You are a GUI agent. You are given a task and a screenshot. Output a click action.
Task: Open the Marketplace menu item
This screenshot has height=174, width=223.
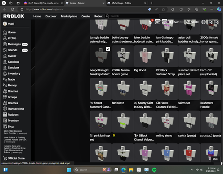click(x=69, y=16)
